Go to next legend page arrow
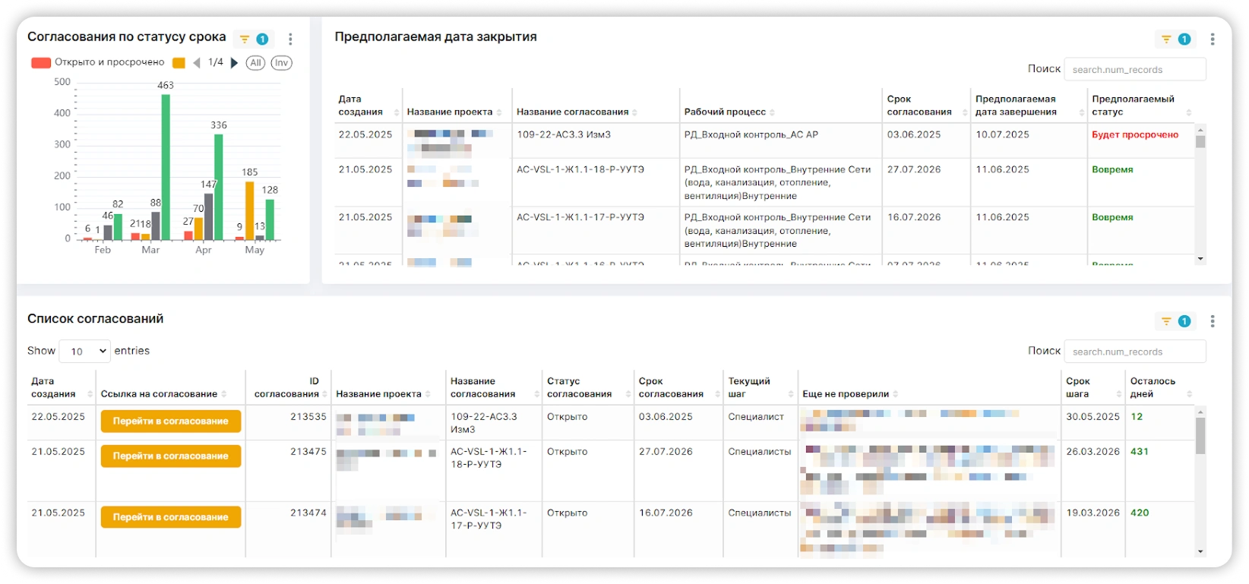 [x=234, y=63]
